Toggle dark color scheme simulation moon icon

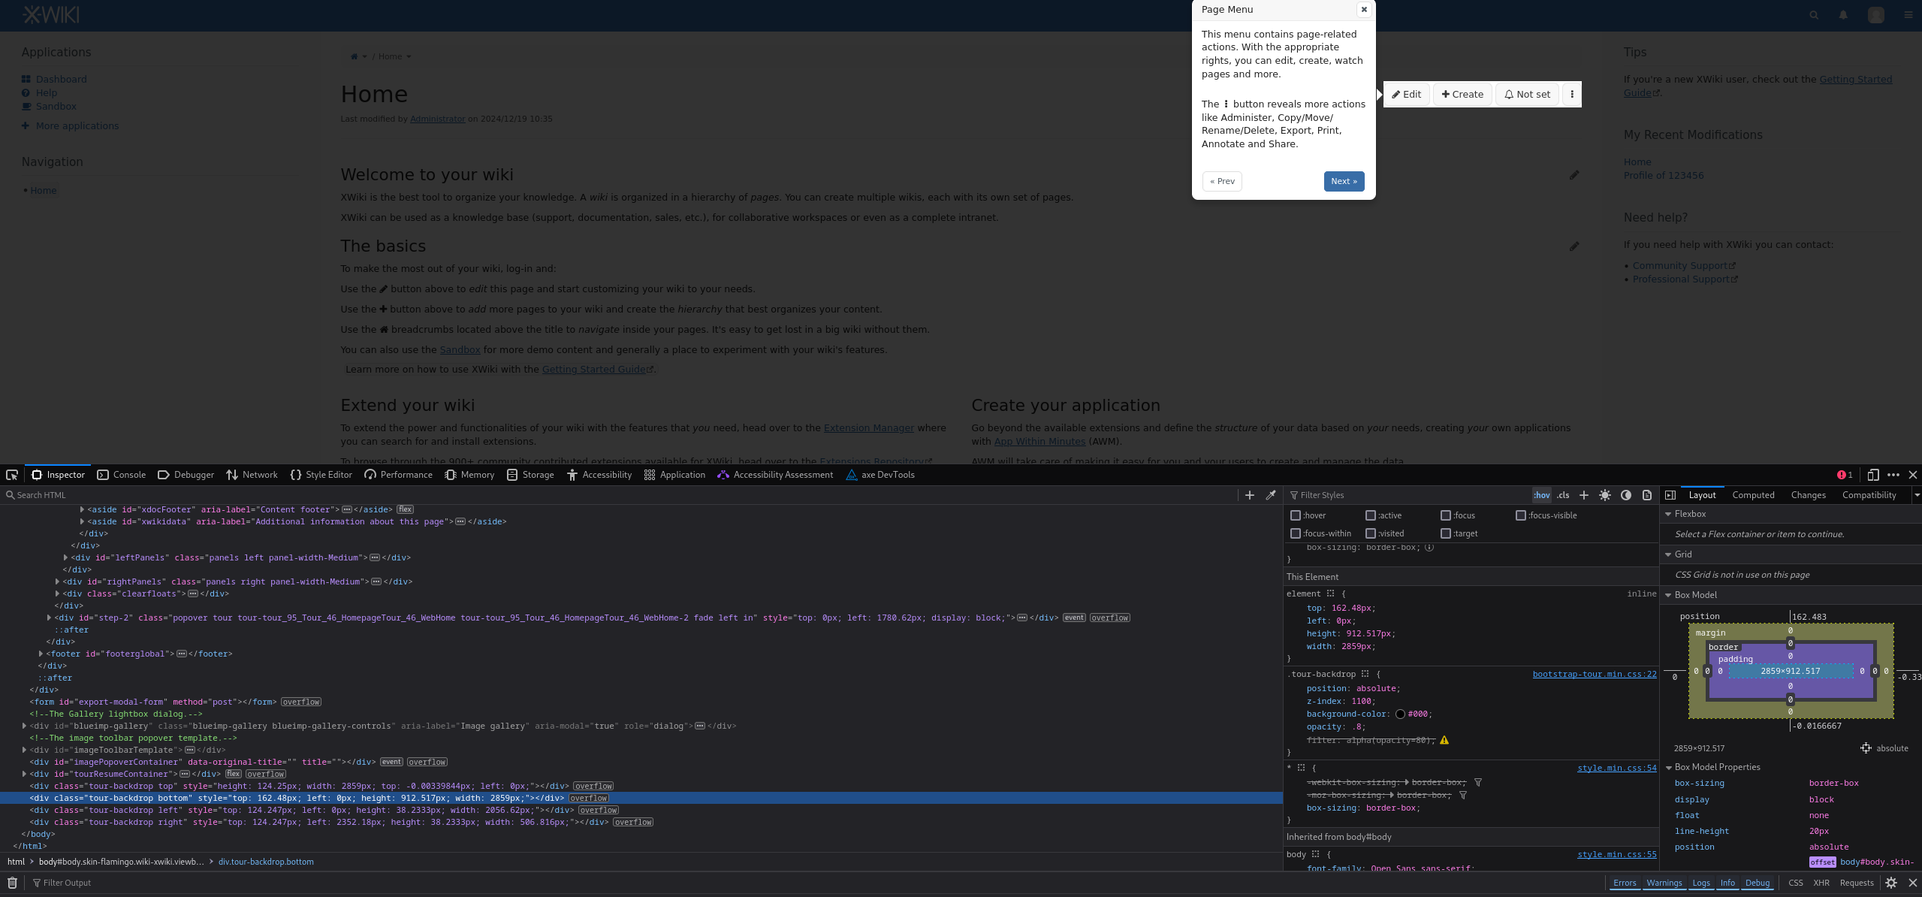[1626, 495]
